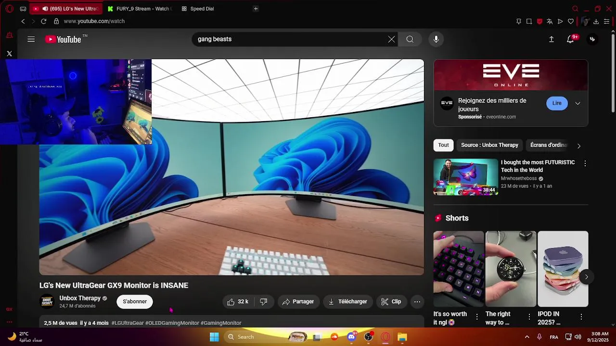Screen dimensions: 616x346
Task: Open Opera easy setup sliders icon
Action: click(x=606, y=21)
